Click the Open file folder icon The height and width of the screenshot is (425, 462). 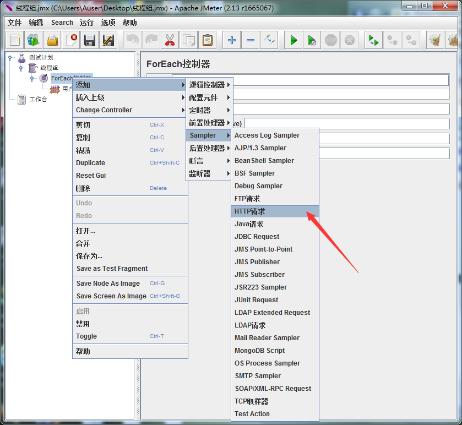[x=52, y=40]
